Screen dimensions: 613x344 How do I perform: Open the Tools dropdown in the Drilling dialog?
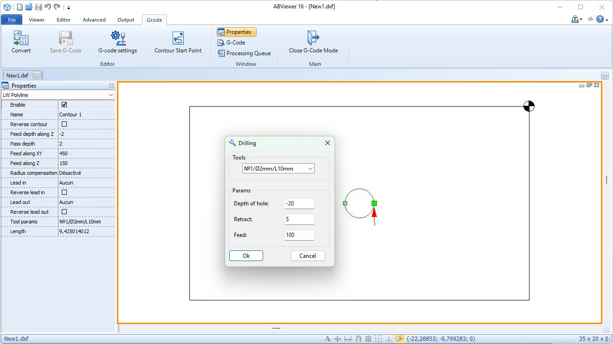pos(310,168)
